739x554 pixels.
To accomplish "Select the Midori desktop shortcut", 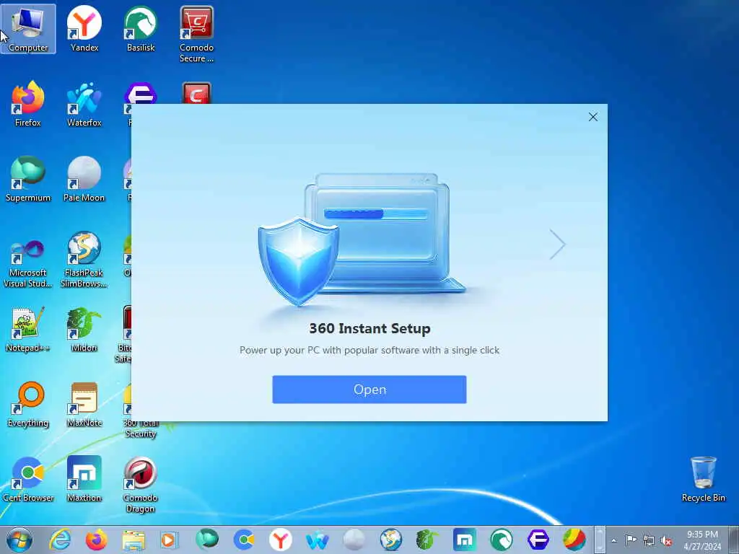I will pyautogui.click(x=84, y=329).
